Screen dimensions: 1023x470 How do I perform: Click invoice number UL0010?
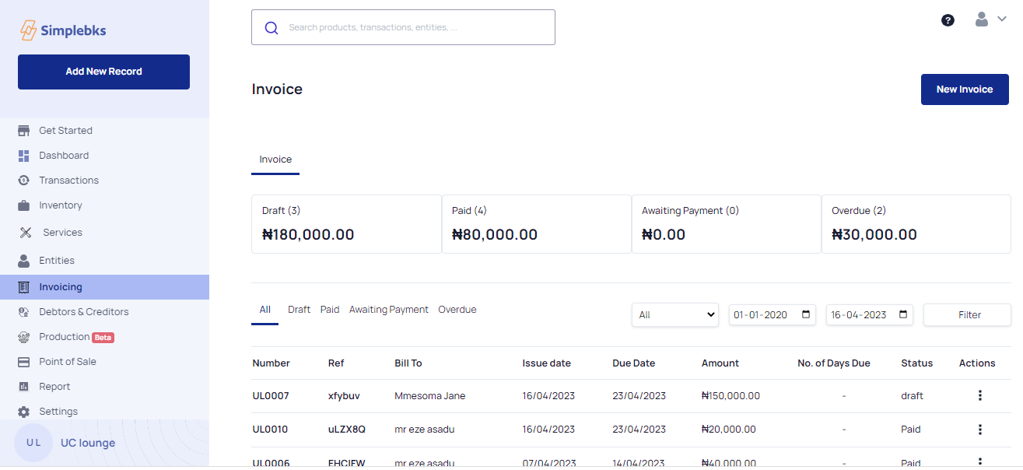tap(271, 430)
